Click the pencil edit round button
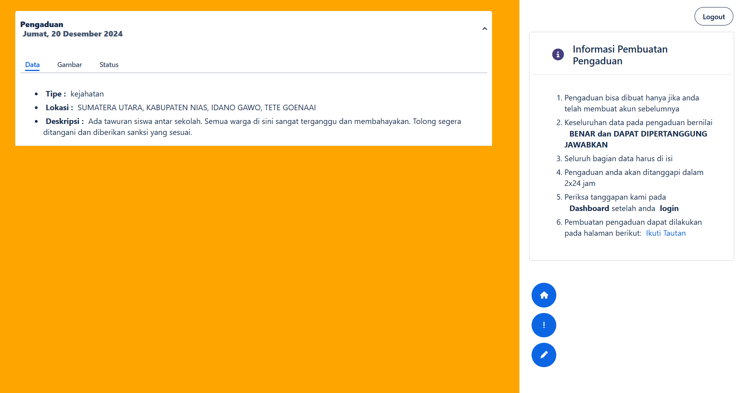 point(544,355)
